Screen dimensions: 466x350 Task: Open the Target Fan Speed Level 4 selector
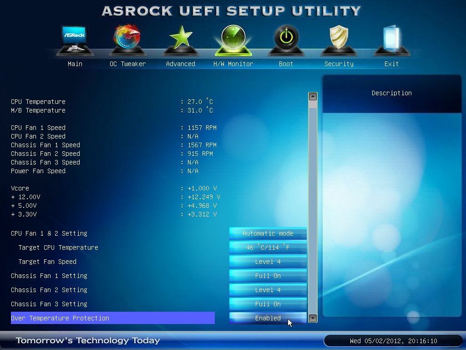pos(268,262)
